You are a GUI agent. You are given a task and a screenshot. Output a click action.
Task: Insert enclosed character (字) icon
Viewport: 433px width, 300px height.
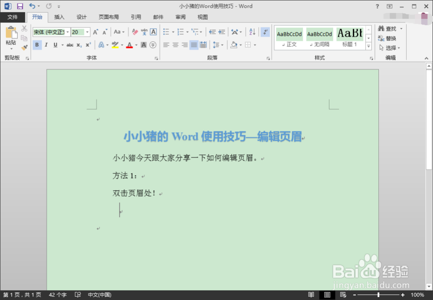tap(153, 45)
